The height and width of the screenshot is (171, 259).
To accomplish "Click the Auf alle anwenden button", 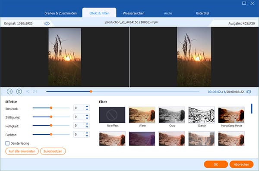I will point(22,151).
